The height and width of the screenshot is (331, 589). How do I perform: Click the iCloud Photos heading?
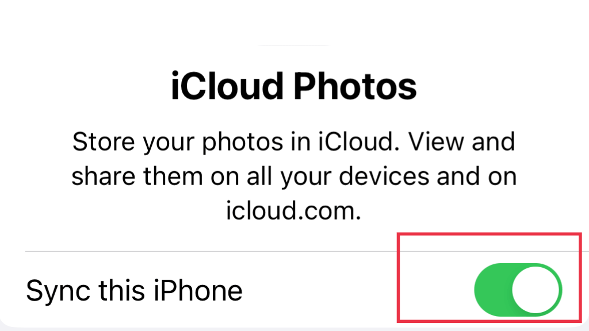(x=294, y=86)
